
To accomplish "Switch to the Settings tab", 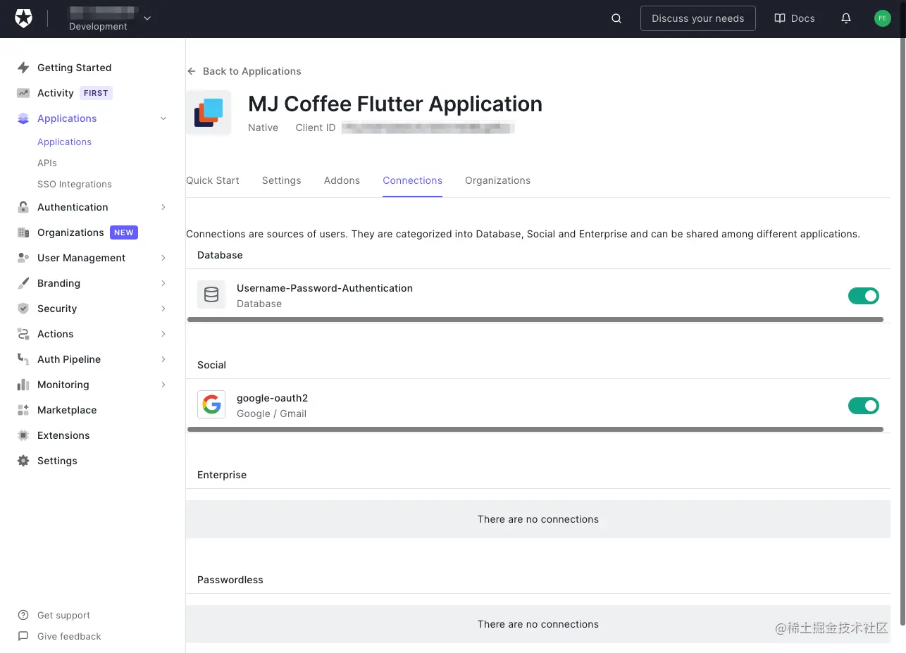I will [282, 180].
